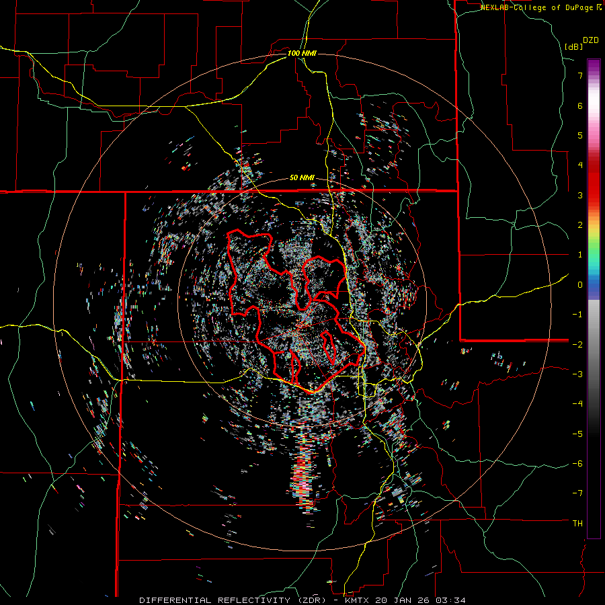605x605 pixels.
Task: Click the DZD legend title
Action: 591,40
